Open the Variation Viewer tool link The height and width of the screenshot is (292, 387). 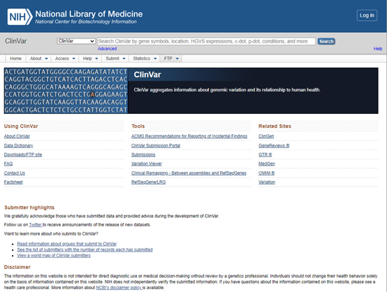tap(147, 163)
